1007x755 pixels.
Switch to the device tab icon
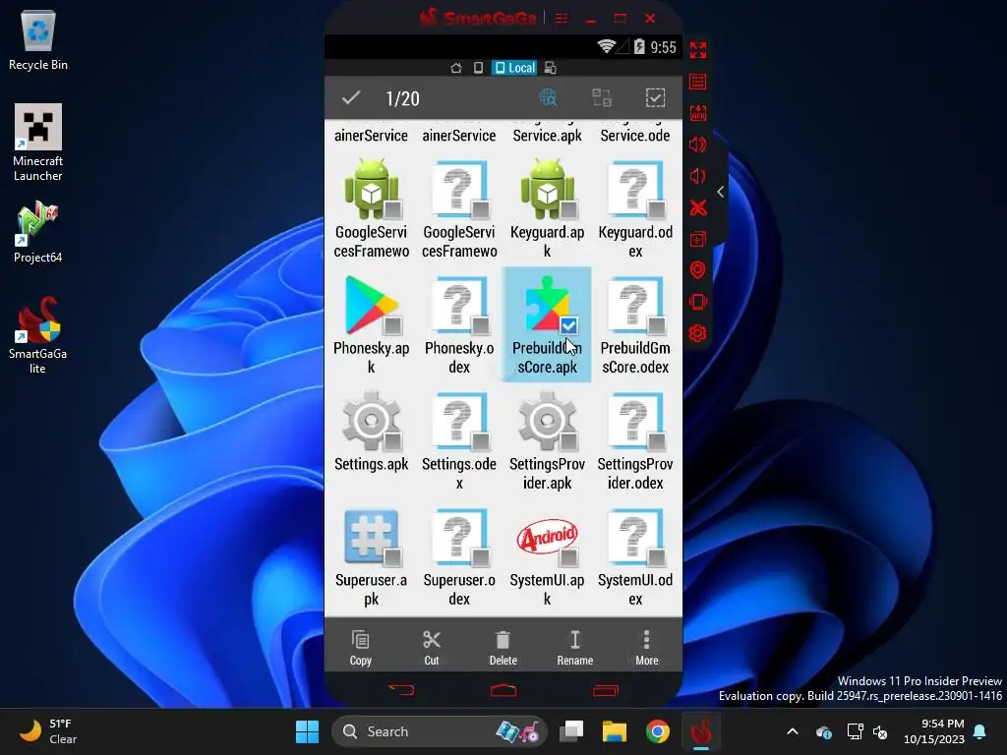(x=478, y=68)
